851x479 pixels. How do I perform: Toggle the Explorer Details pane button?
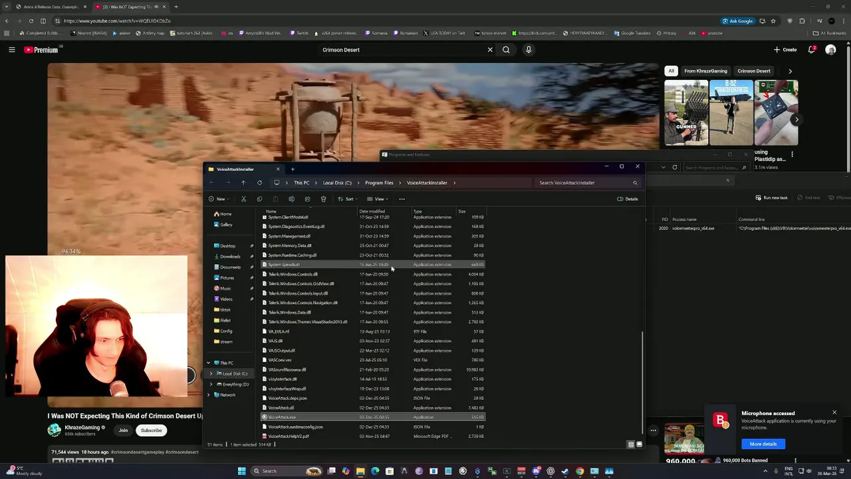click(628, 199)
